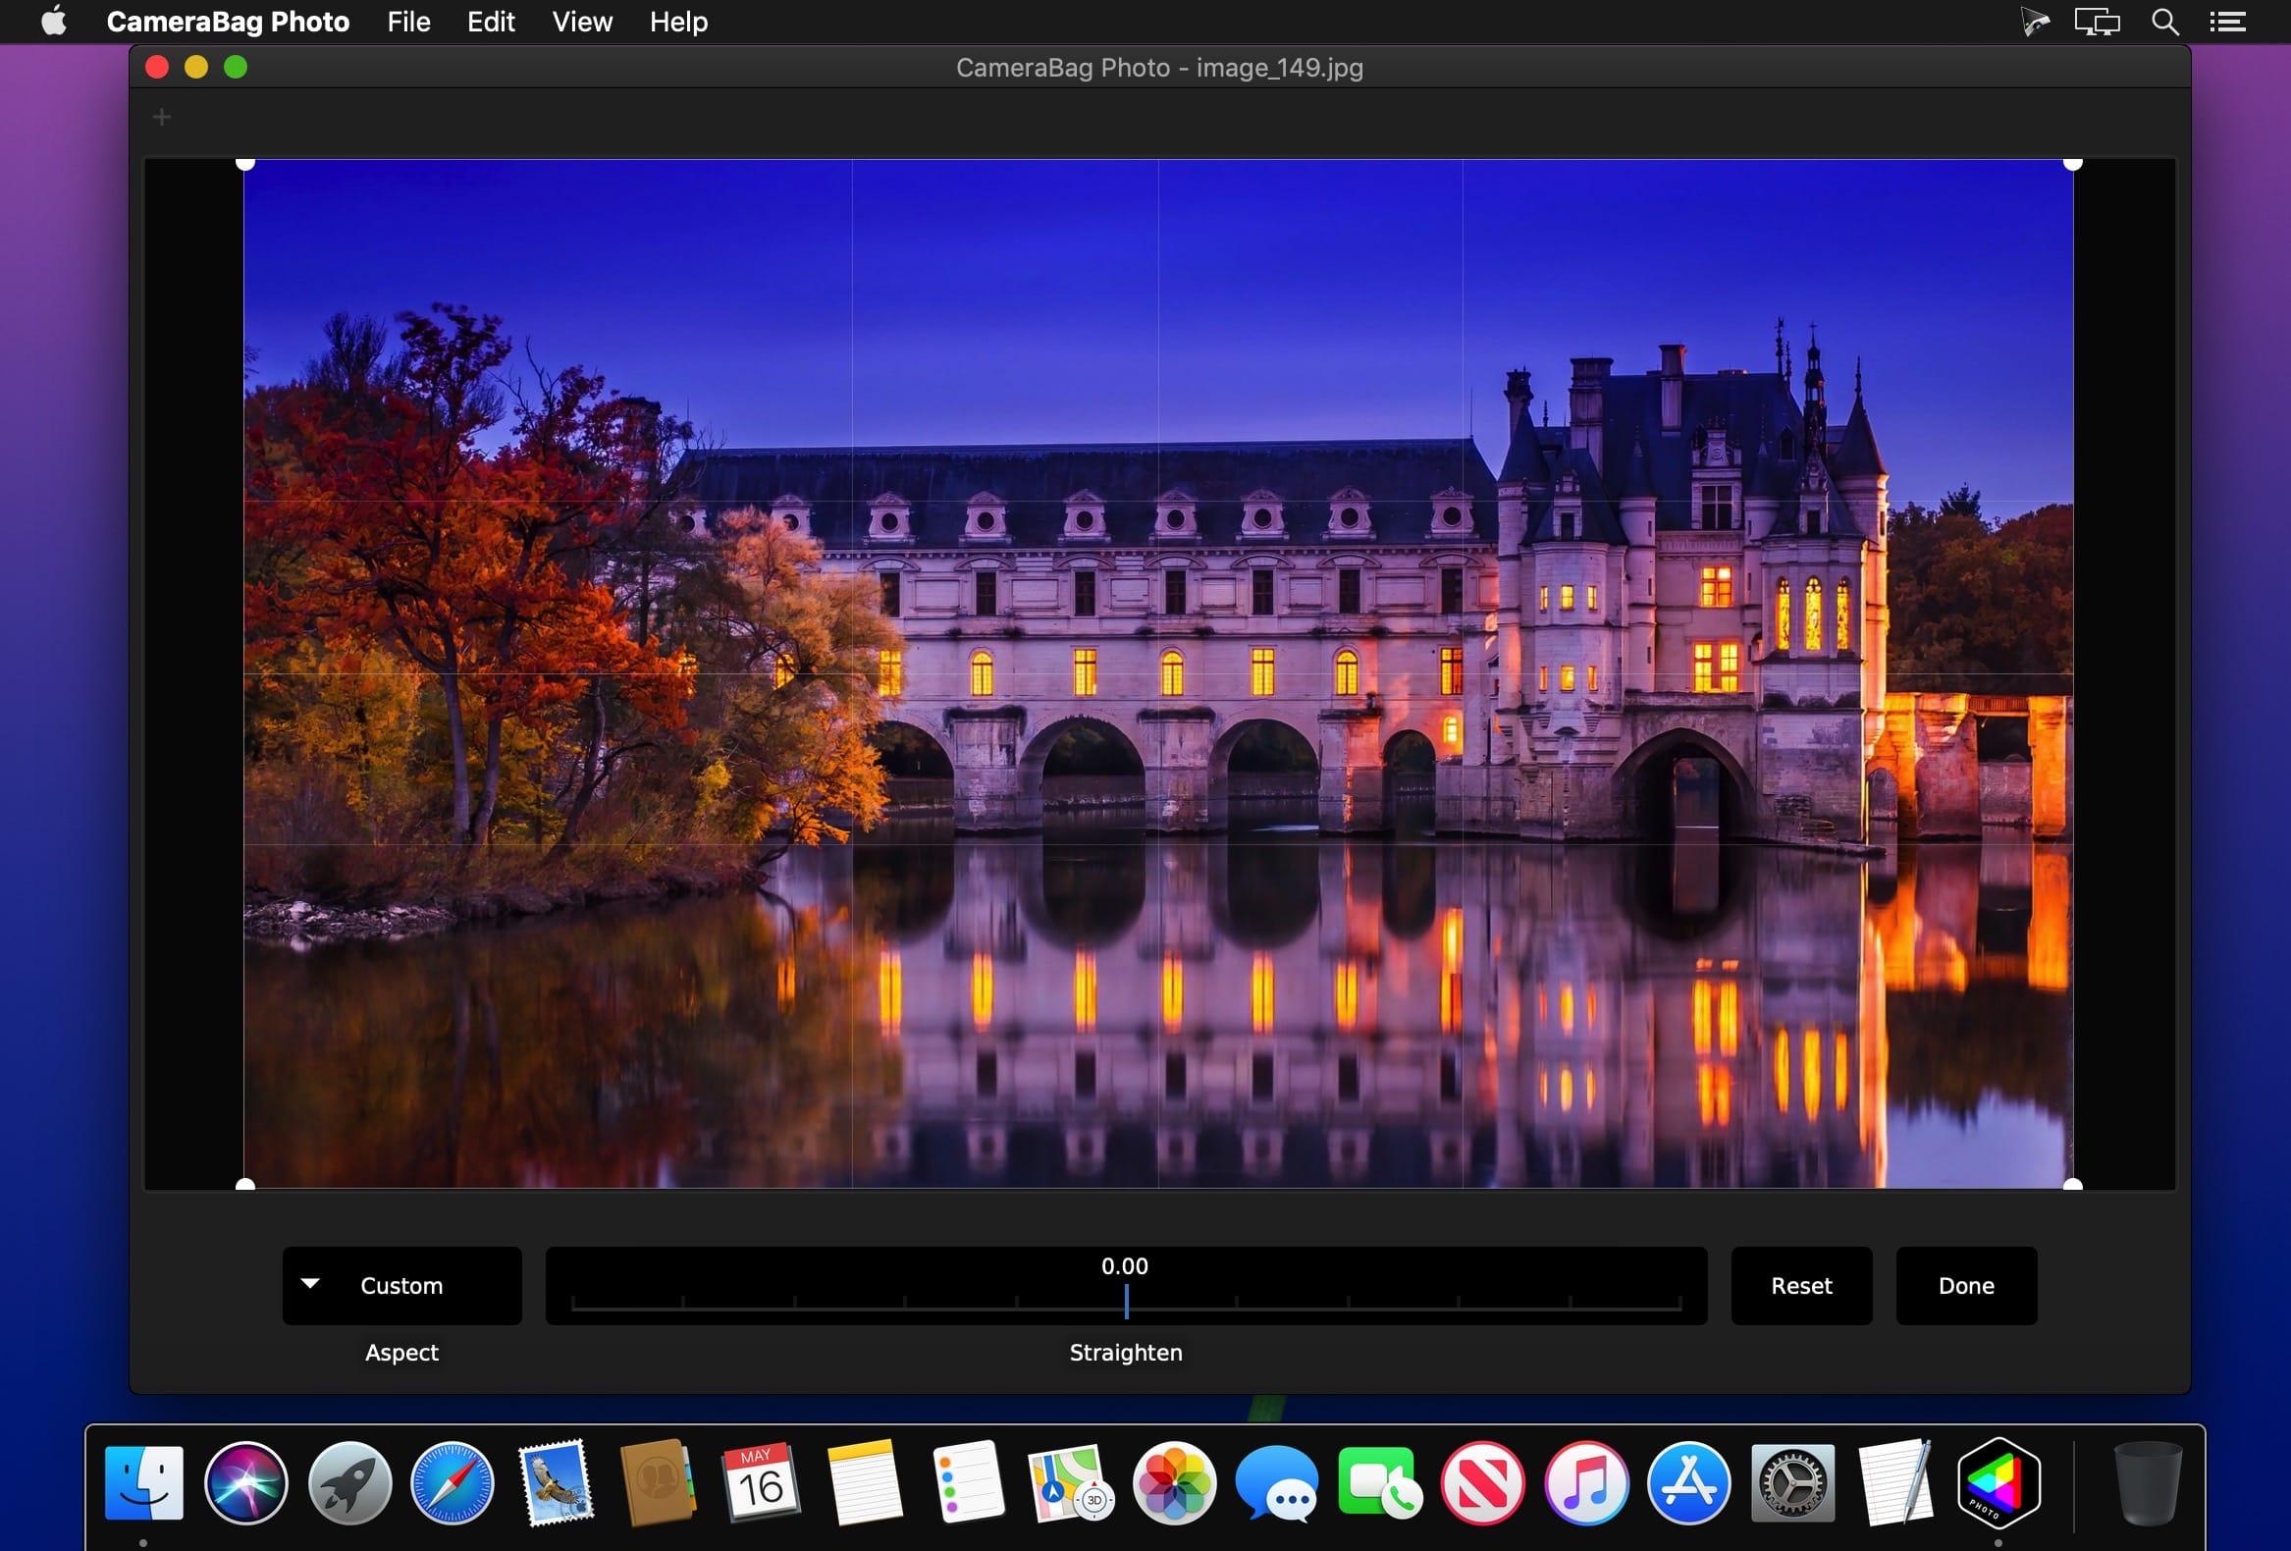Image resolution: width=2291 pixels, height=1551 pixels.
Task: Open System Preferences from dock
Action: click(1792, 1483)
